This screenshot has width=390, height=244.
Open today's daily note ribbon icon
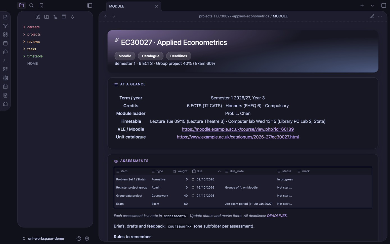[x=5, y=43]
